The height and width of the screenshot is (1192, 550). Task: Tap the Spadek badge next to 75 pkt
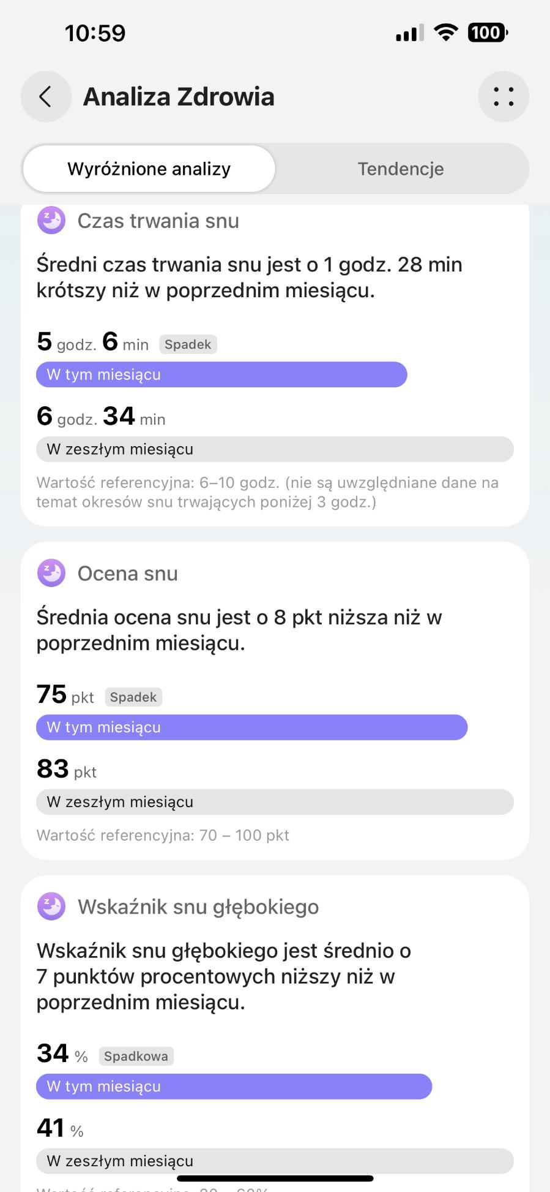tap(133, 697)
